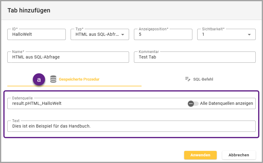The width and height of the screenshot is (263, 163).
Task: Focus the Datenquelle field result.pHTML_HalloWelt
Action: point(91,103)
